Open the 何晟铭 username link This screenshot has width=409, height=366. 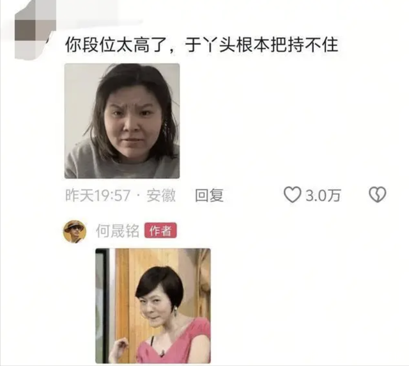[x=118, y=231]
